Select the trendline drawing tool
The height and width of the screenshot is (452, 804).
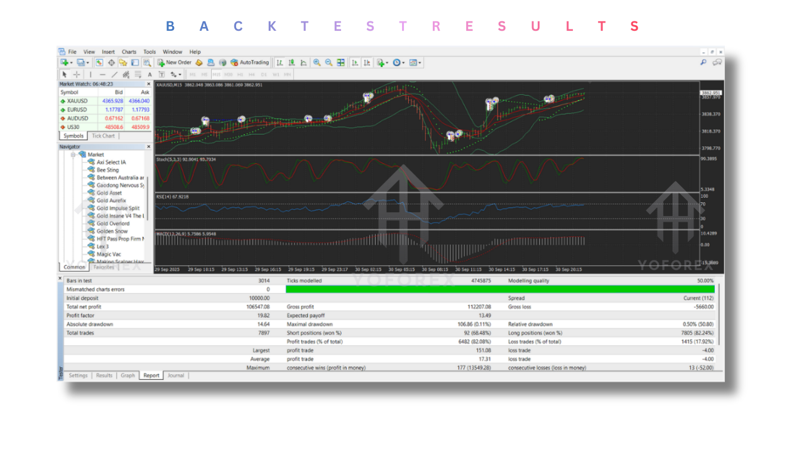click(x=114, y=75)
